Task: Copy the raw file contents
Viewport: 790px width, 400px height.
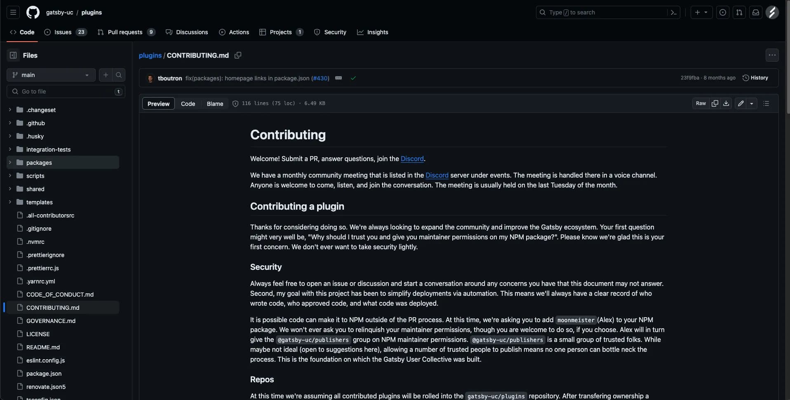Action: [715, 103]
